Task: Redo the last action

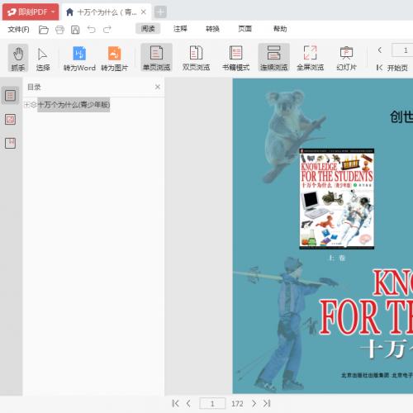Action: 107,29
